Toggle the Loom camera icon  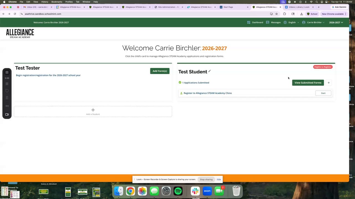(x=7, y=114)
